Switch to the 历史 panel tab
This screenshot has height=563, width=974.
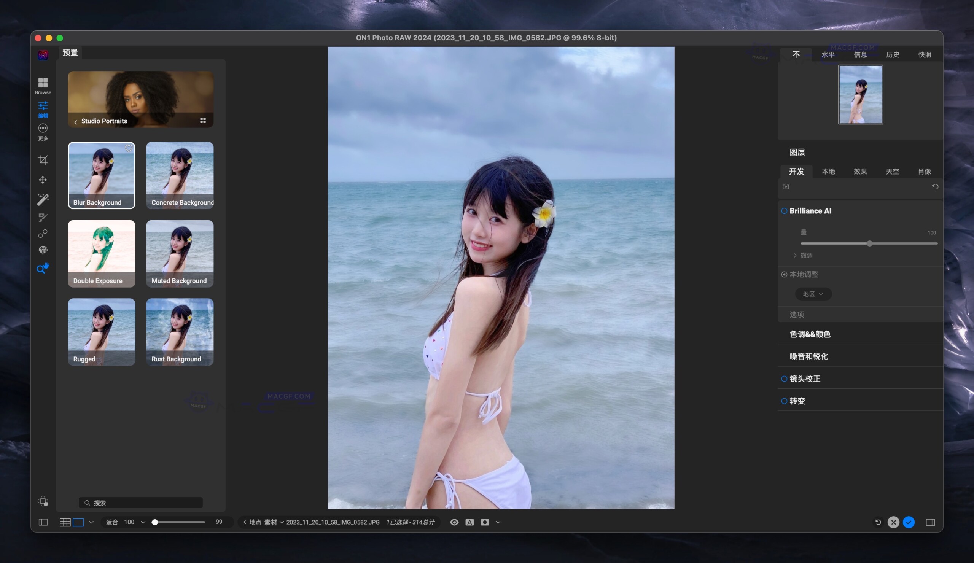click(893, 54)
